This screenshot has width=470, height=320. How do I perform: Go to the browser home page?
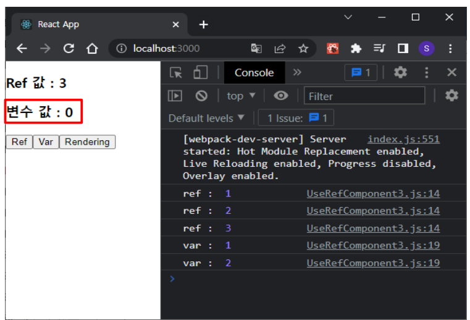click(x=92, y=48)
